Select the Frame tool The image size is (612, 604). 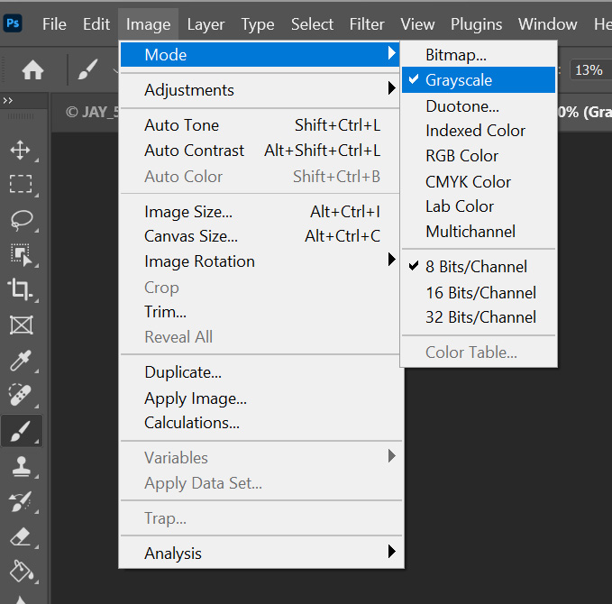click(x=21, y=325)
